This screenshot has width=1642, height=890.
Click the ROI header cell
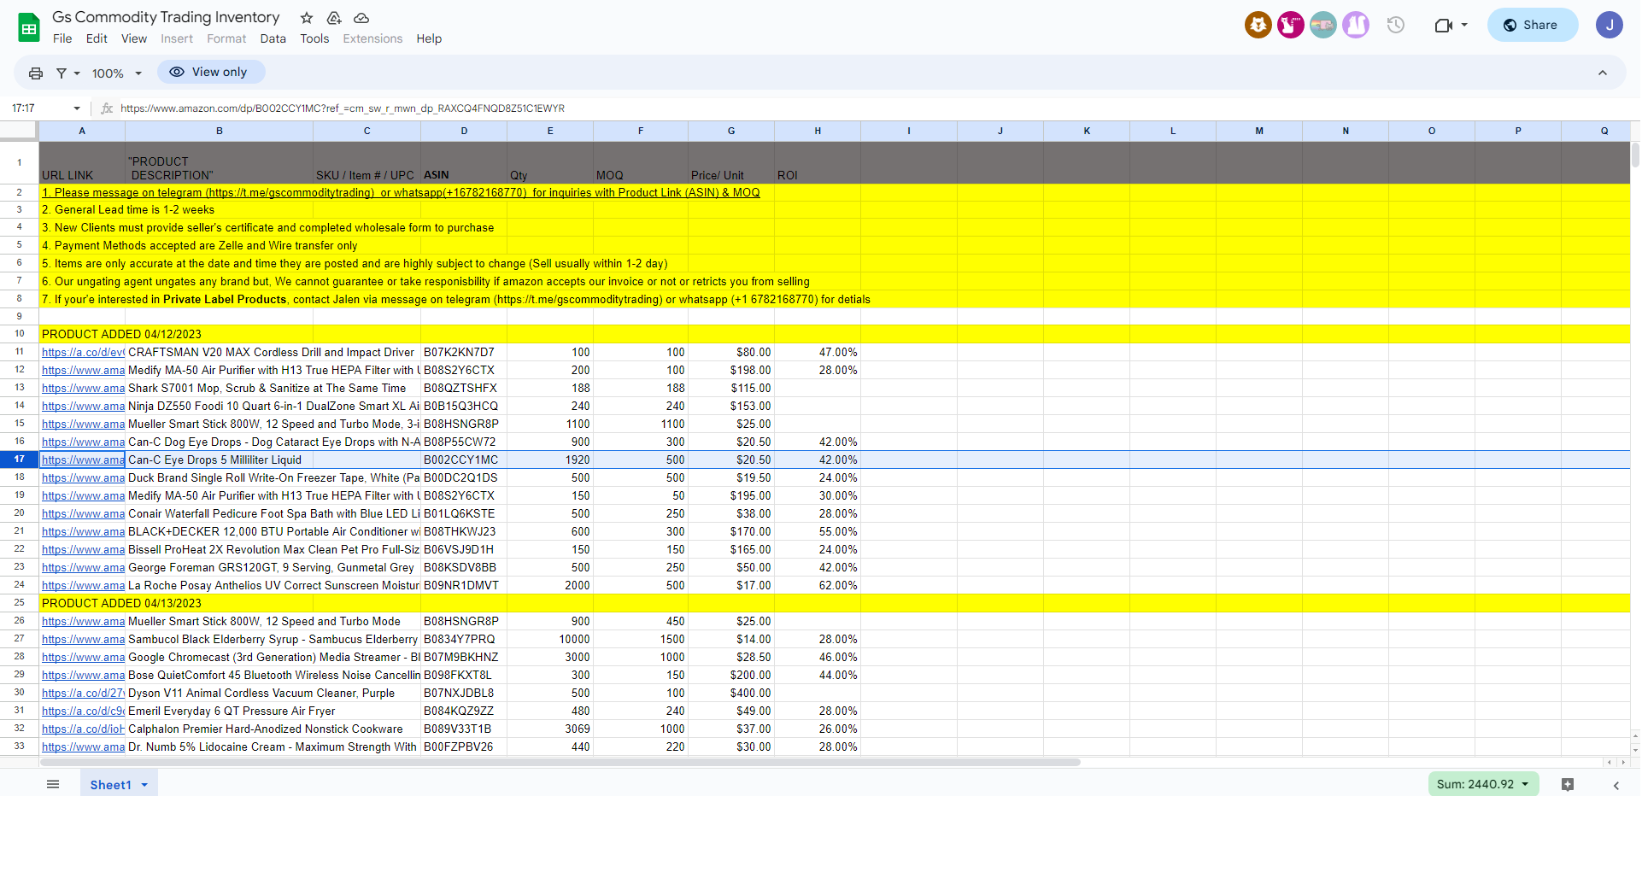(818, 162)
